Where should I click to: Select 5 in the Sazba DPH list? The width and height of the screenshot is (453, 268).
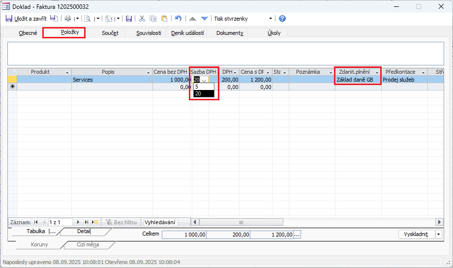click(x=204, y=86)
